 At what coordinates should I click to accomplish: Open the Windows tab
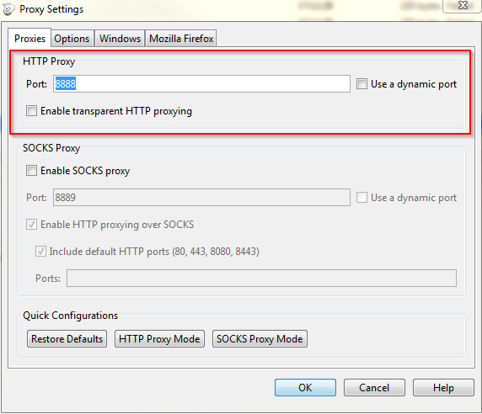(x=120, y=39)
